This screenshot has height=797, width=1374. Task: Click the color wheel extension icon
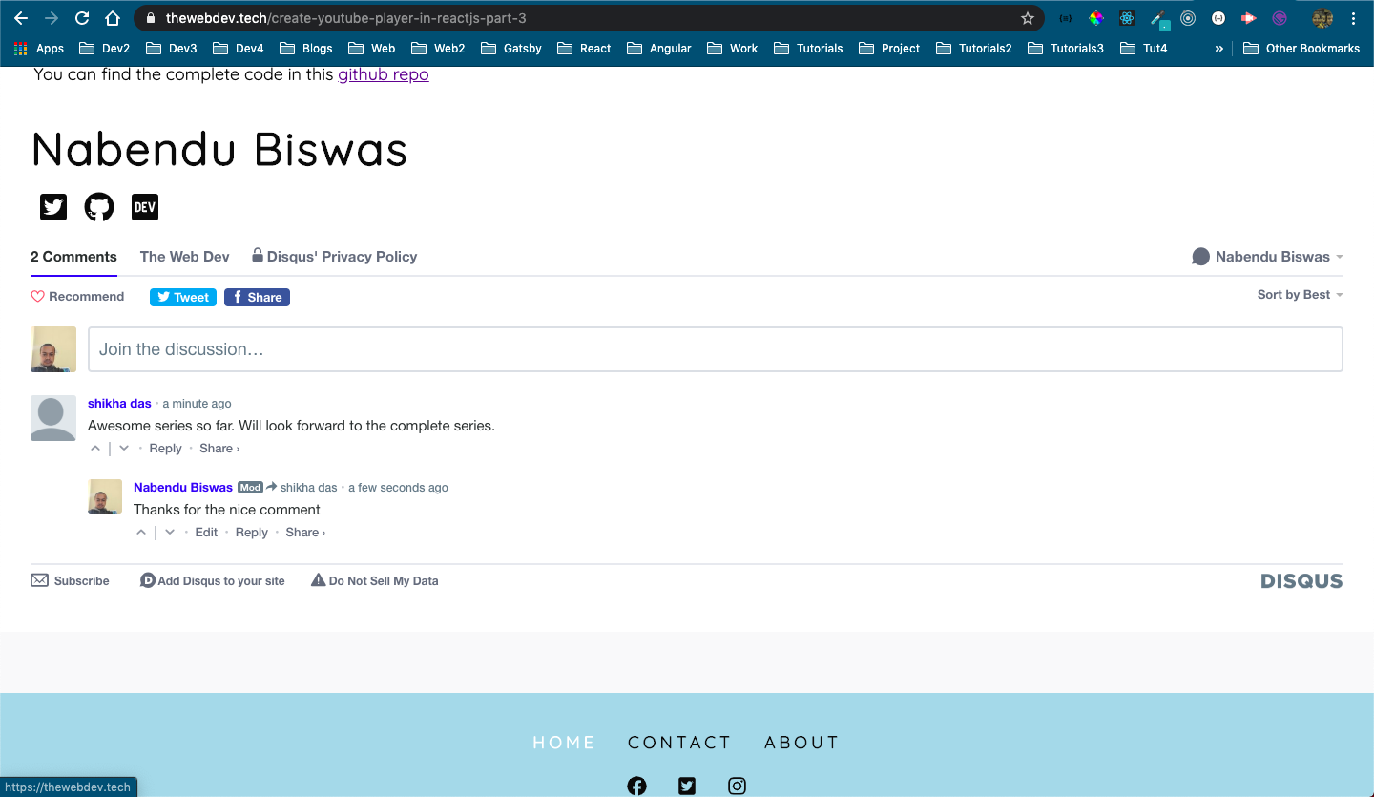(1096, 18)
